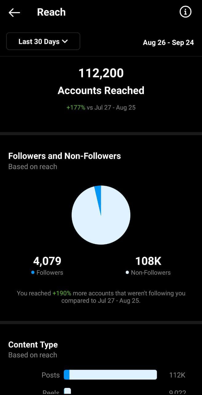Tap the Accounts Reached label
Image resolution: width=202 pixels, height=395 pixels.
tap(101, 90)
